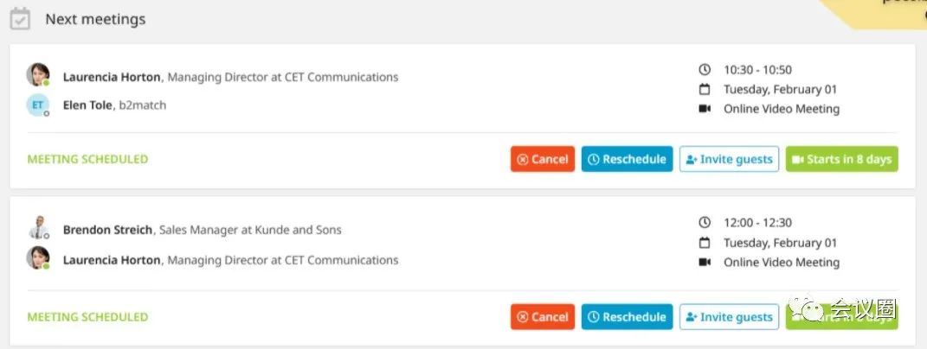The image size is (927, 349).
Task: Click Laurencia Horton's avatar in second meeting
Action: tap(38, 257)
